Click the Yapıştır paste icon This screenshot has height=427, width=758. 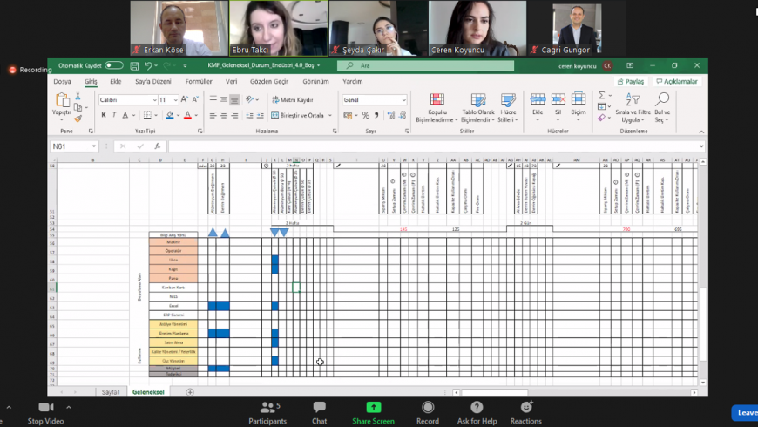tap(62, 101)
